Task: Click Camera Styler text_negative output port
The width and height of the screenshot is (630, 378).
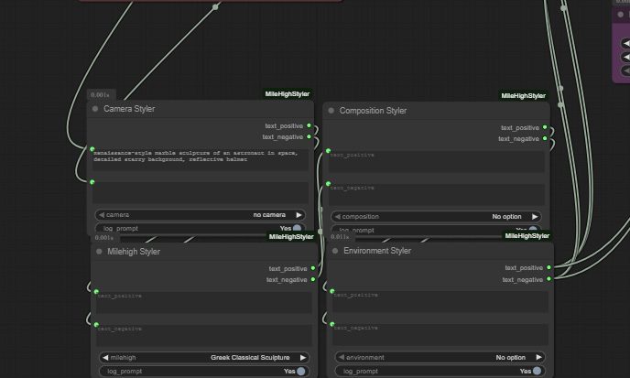Action: [x=309, y=136]
